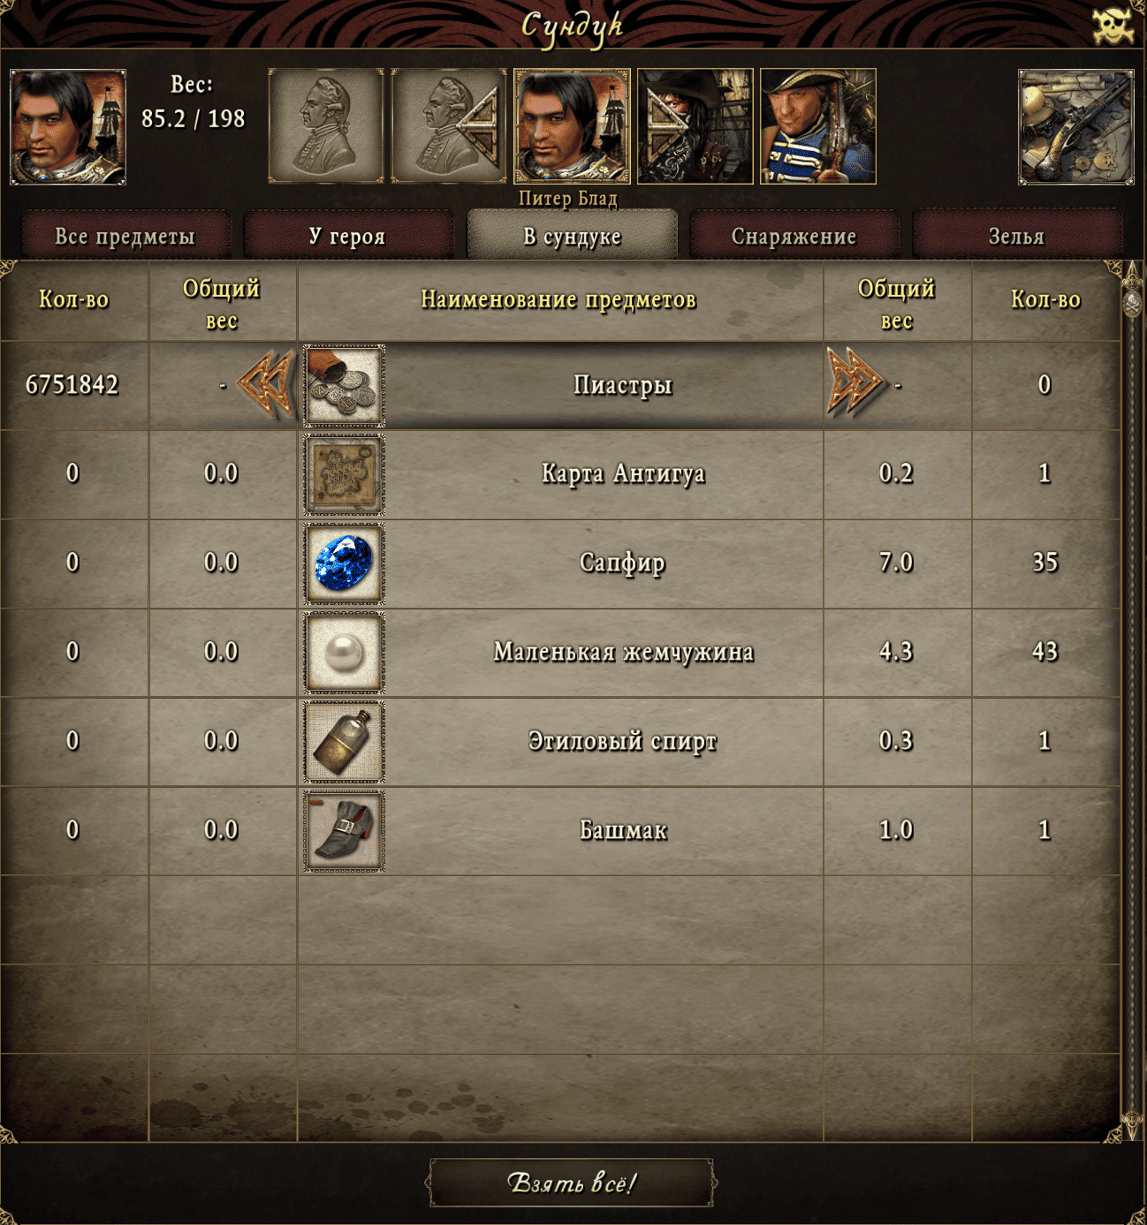
Task: Select the small pearl item icon
Action: click(x=345, y=653)
